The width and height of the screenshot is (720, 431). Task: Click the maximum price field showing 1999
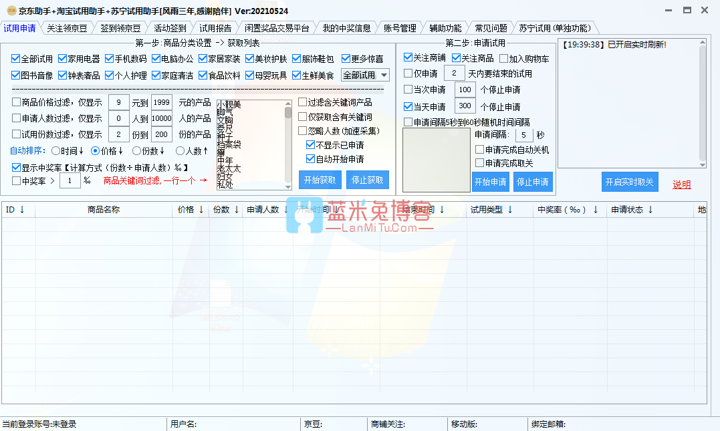pyautogui.click(x=162, y=102)
